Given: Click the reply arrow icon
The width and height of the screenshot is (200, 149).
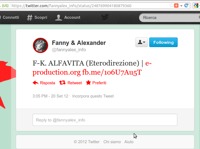Looking at the screenshot, I should 36,83.
